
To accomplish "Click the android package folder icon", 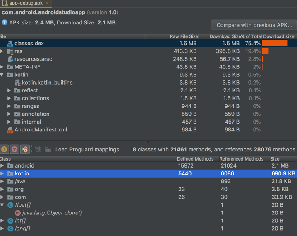I will tap(10, 166).
